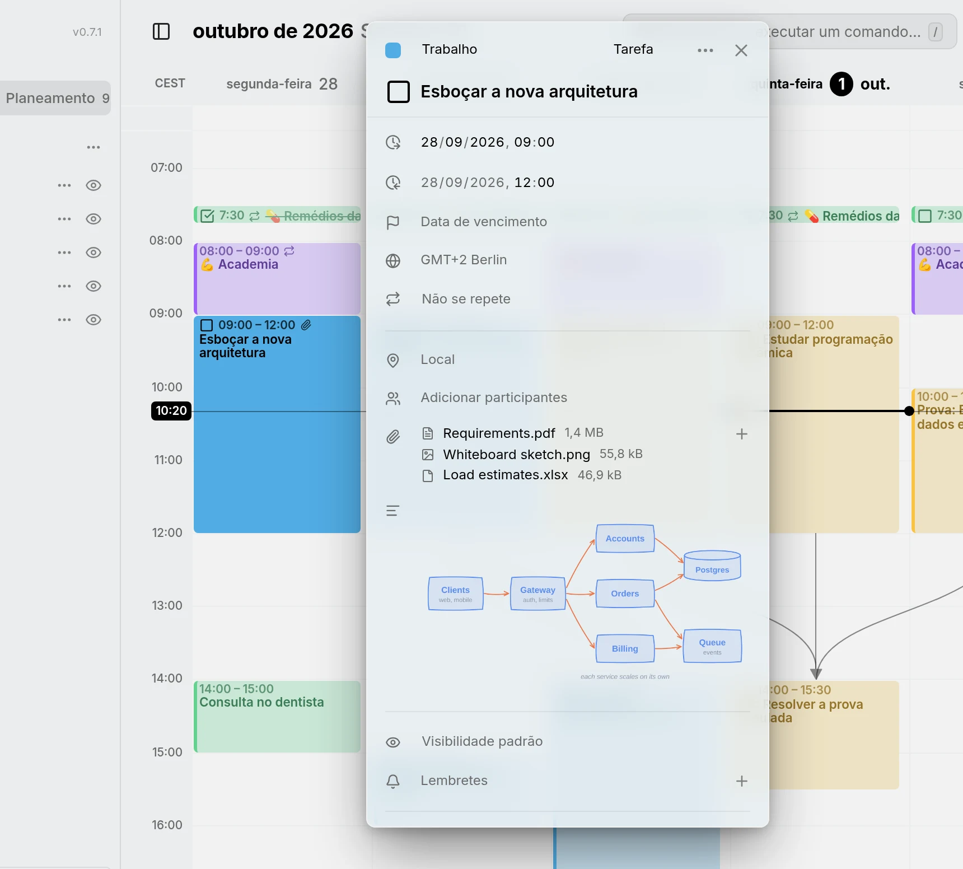Open 'Não se repete' recurrence dropdown
Viewport: 963px width, 869px height.
click(x=466, y=299)
